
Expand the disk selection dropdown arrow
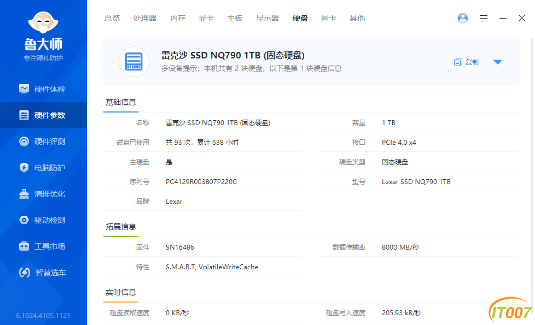498,62
